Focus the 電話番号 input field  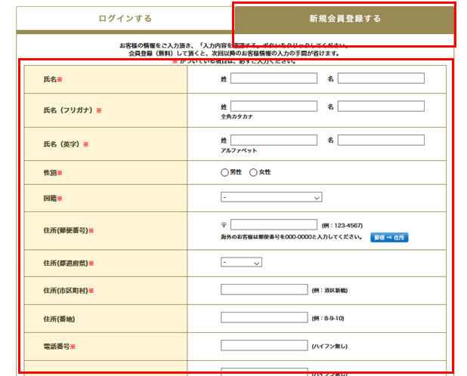pos(264,345)
